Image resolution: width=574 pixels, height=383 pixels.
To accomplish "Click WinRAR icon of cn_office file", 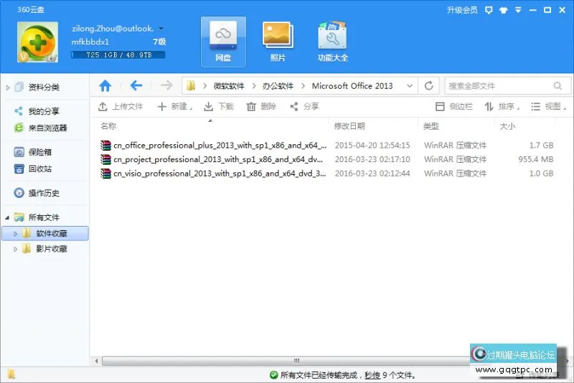I will (x=105, y=145).
